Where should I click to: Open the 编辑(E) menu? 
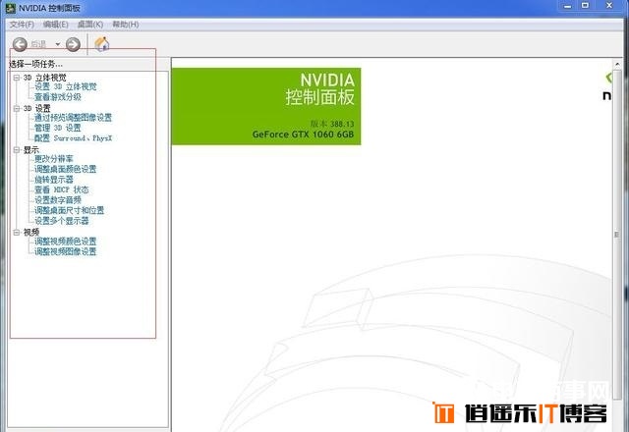(x=56, y=25)
